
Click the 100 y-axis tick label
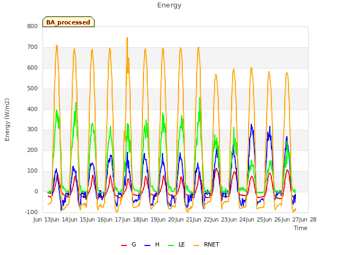click(32, 171)
